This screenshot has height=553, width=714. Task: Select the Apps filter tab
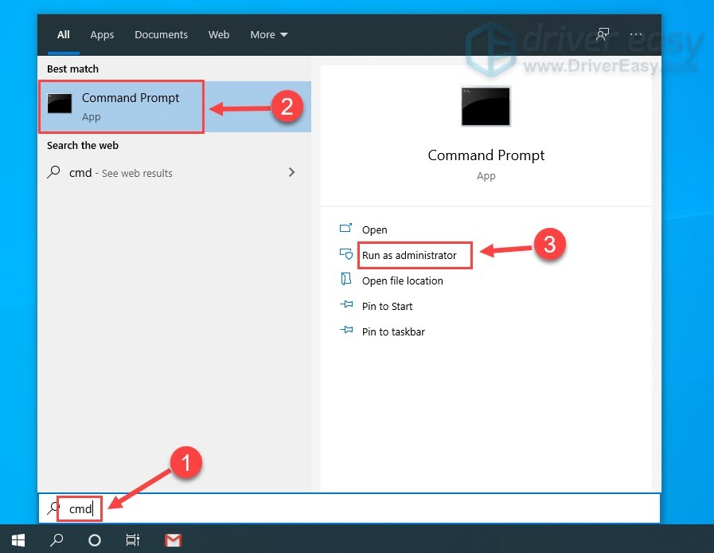pyautogui.click(x=102, y=34)
